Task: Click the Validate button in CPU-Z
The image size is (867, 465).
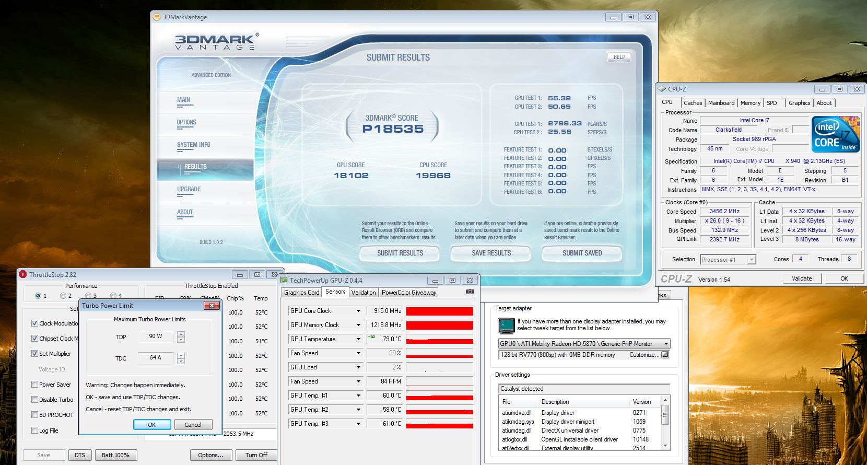Action: point(801,278)
